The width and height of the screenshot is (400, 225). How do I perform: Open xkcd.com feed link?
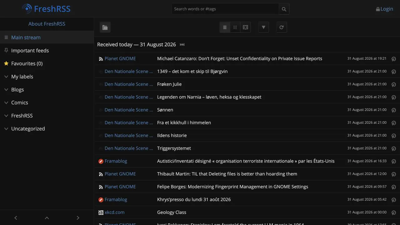114,212
